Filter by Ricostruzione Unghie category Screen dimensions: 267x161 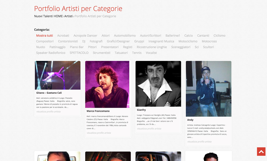(x=152, y=47)
